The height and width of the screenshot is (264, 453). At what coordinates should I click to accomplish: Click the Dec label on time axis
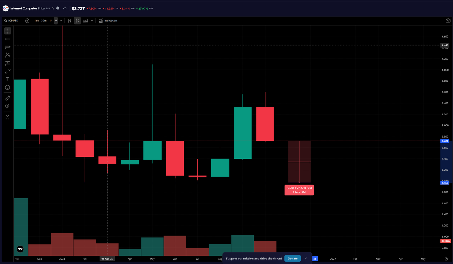pyautogui.click(x=40, y=259)
